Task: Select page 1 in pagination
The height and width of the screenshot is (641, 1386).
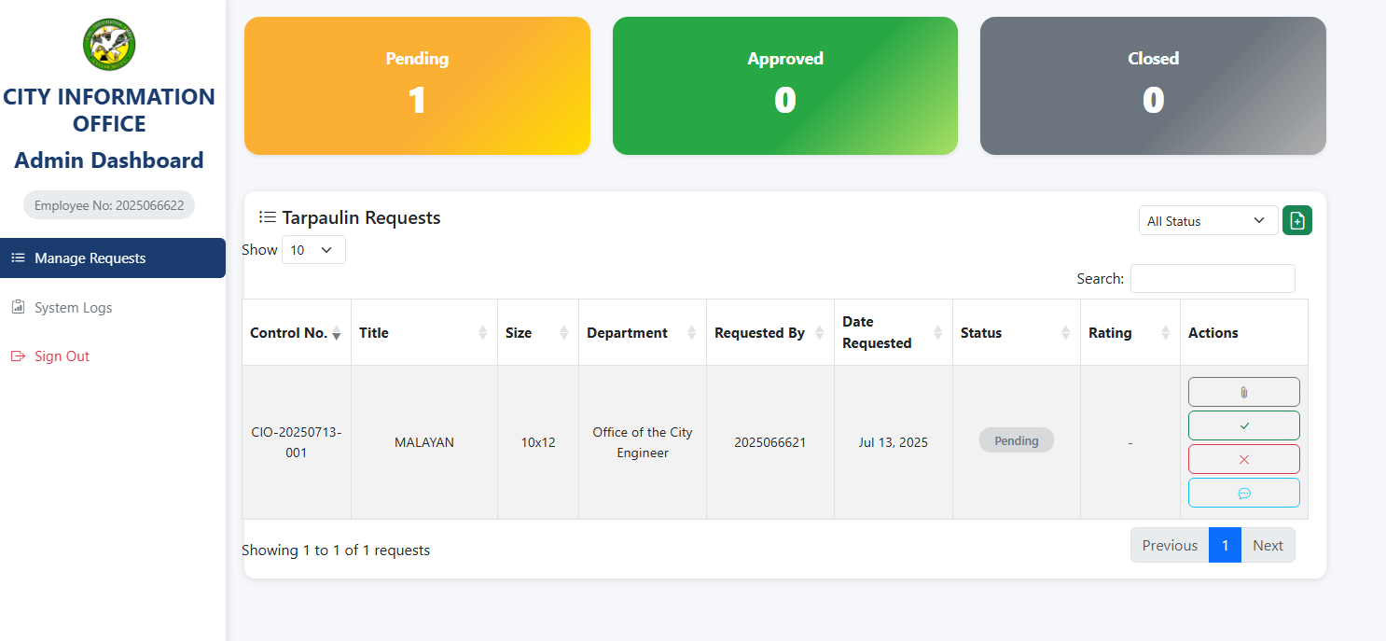Action: click(x=1225, y=545)
